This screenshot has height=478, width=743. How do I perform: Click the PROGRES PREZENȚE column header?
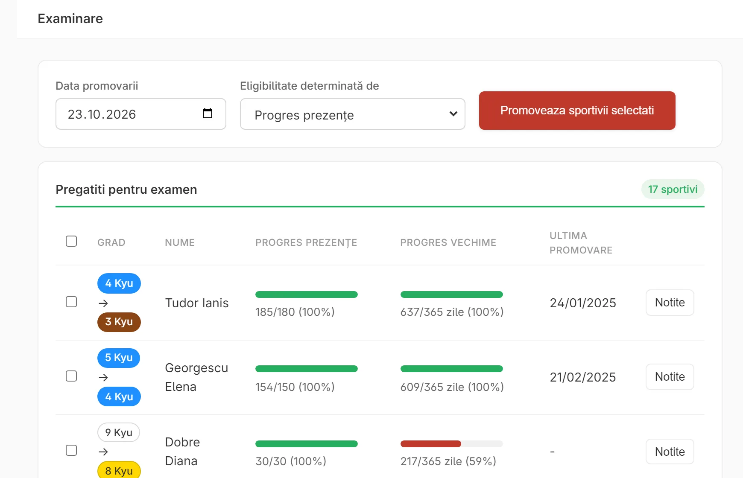306,242
